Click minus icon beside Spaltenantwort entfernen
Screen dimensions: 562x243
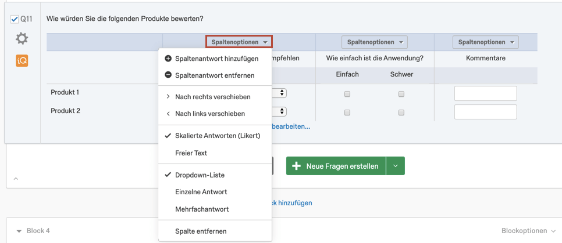pos(168,75)
